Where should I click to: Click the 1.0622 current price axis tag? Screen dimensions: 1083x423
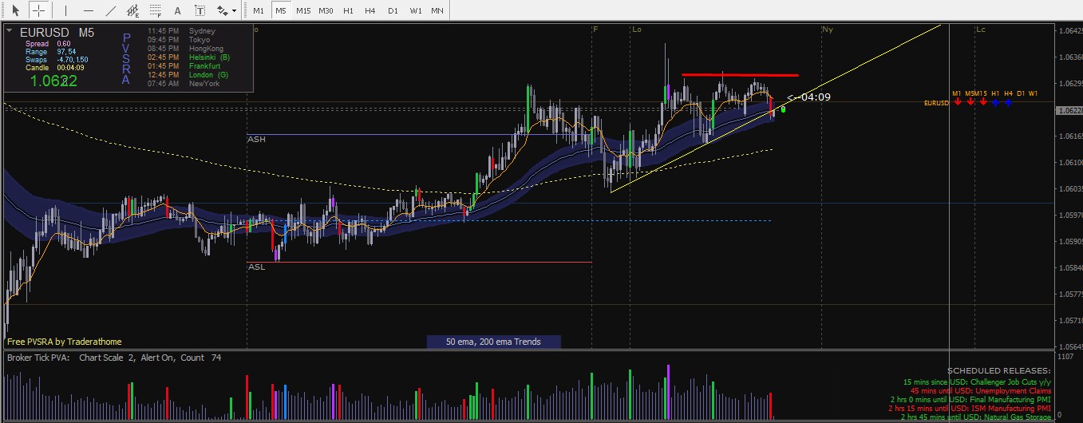1069,112
